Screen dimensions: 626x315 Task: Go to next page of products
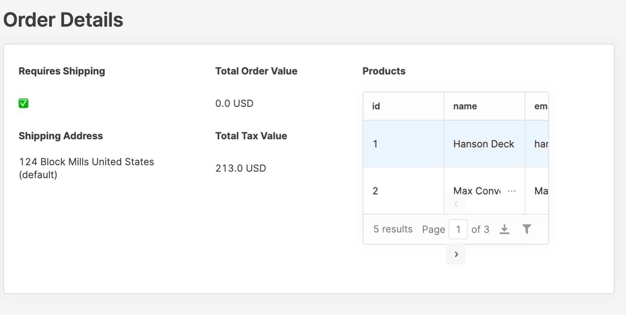pyautogui.click(x=456, y=254)
